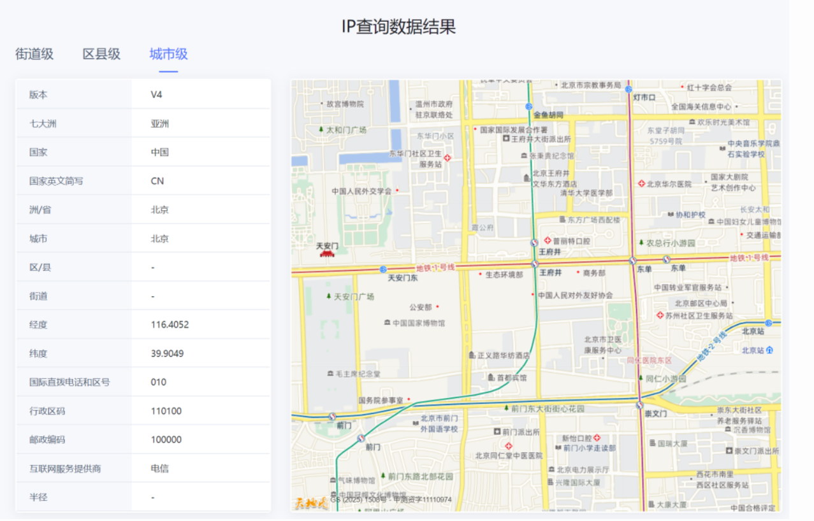This screenshot has width=814, height=521.
Task: Click the 东华门社区卫生服务站 medical cross icon
Action: [447, 158]
